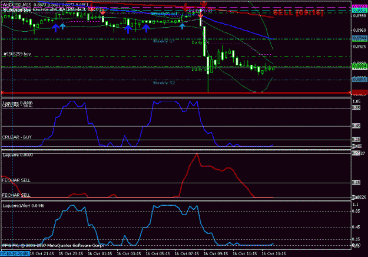Select the Weekly Pivot line label
Image resolution: width=368 pixels, height=257 pixels.
(164, 14)
